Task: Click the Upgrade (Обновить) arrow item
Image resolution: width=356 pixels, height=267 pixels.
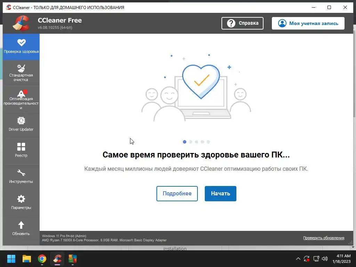Action: pos(21,229)
